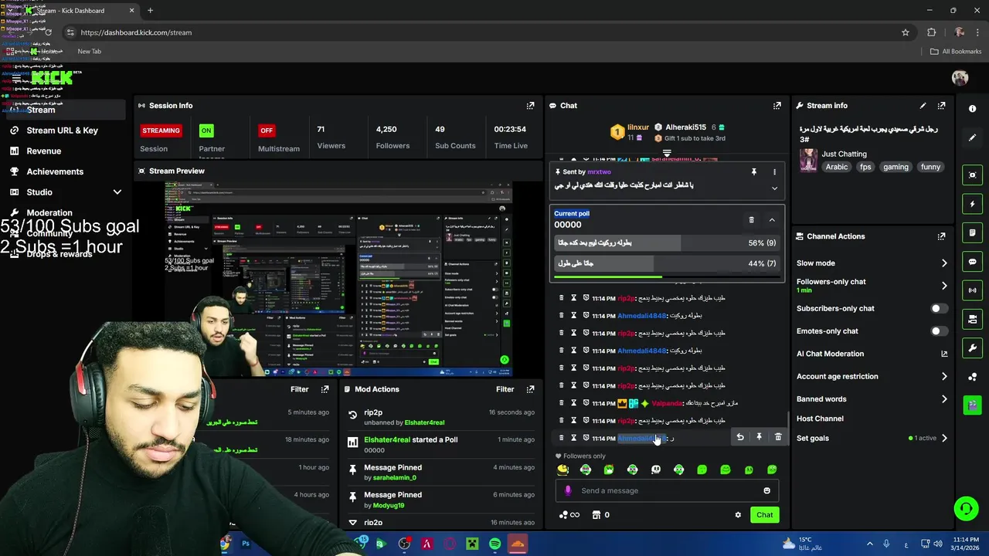This screenshot has height=556, width=989.
Task: Open chat settings gear icon
Action: (738, 515)
